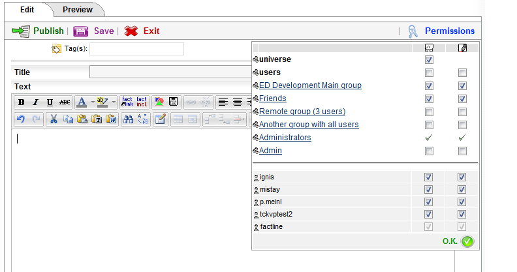
Task: Apply strikethrough formatting
Action: point(64,102)
